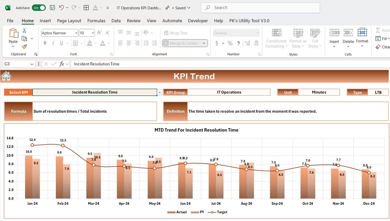Open the font size dropdown

pos(93,33)
